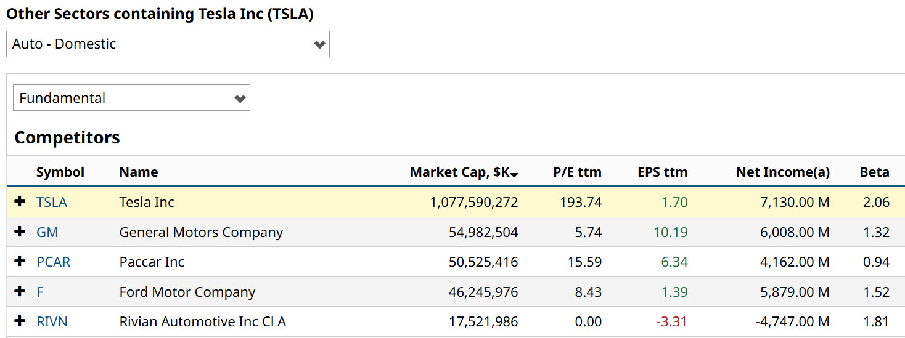Viewport: 905px width, 338px height.
Task: Select the Paccar Inc name cell
Action: [152, 262]
